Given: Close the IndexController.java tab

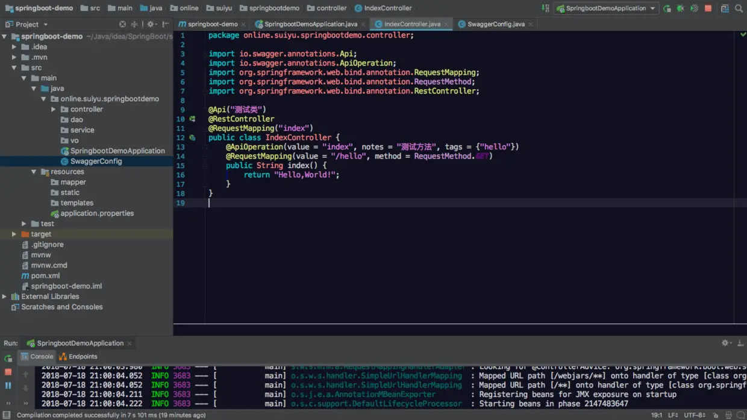Looking at the screenshot, I should coord(446,25).
